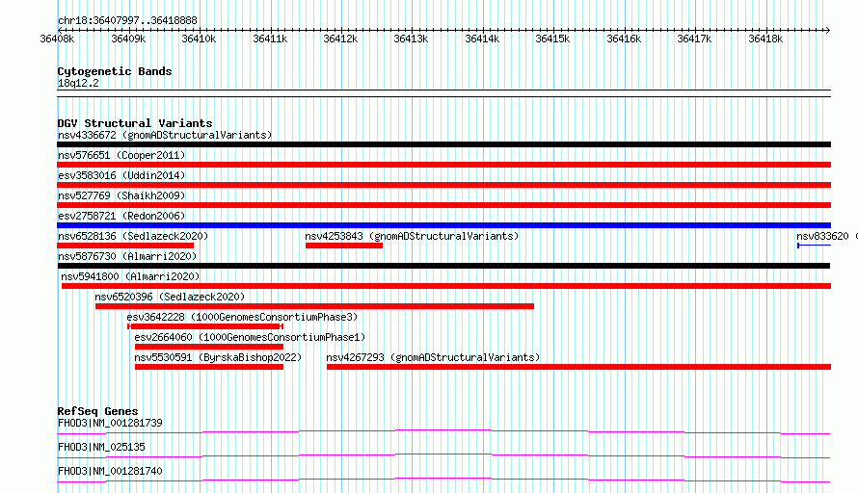Click the FHOD3|NM_025135 transcript label
The height and width of the screenshot is (493, 858).
pos(101,447)
